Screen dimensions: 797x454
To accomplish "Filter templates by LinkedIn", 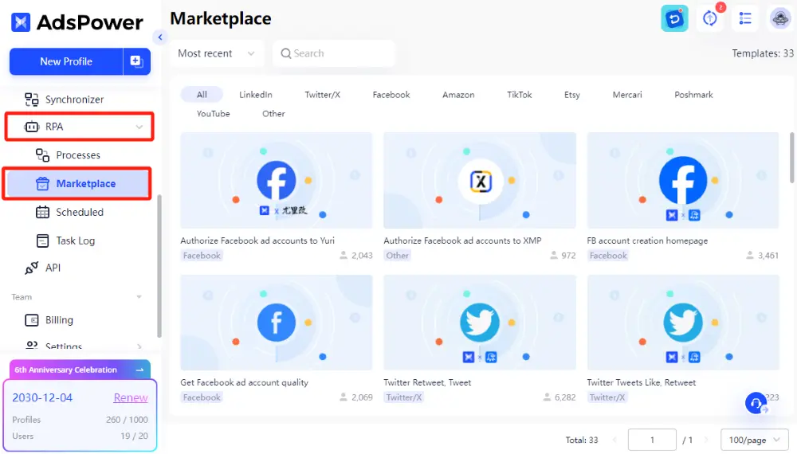I will pyautogui.click(x=256, y=95).
